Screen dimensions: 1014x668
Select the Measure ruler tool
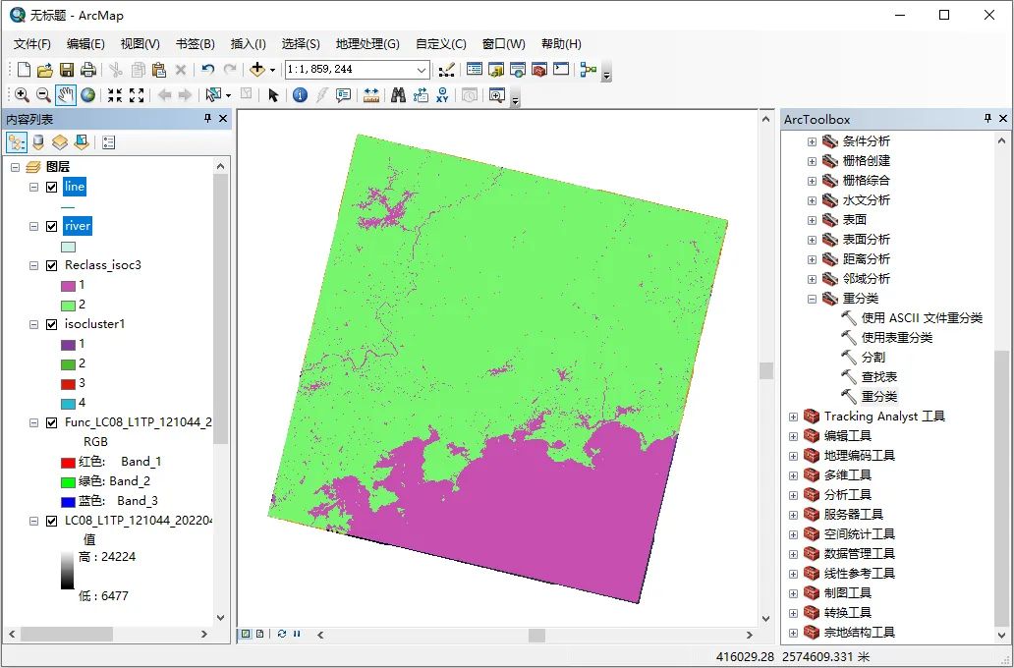pos(370,95)
